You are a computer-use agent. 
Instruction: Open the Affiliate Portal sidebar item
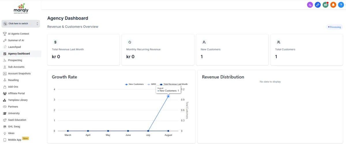(16, 93)
